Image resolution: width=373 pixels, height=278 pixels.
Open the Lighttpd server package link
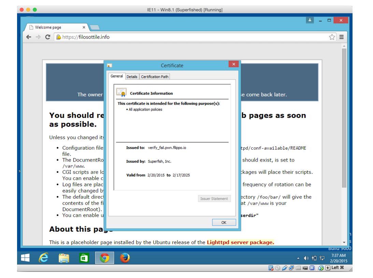click(241, 242)
